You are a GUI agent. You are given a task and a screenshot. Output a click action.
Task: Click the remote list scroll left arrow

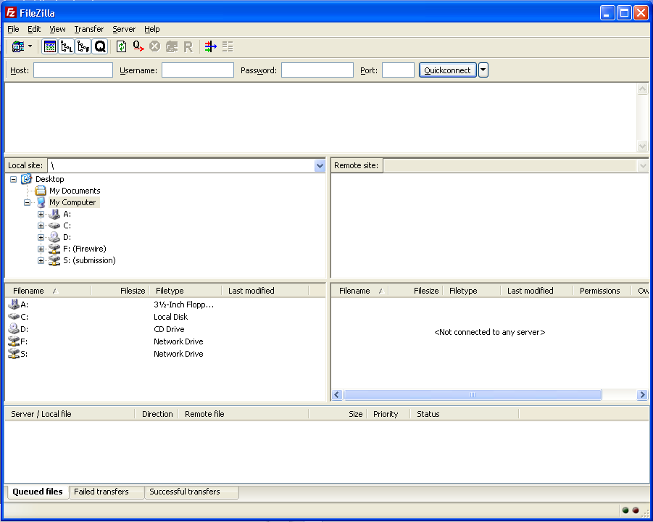(337, 394)
